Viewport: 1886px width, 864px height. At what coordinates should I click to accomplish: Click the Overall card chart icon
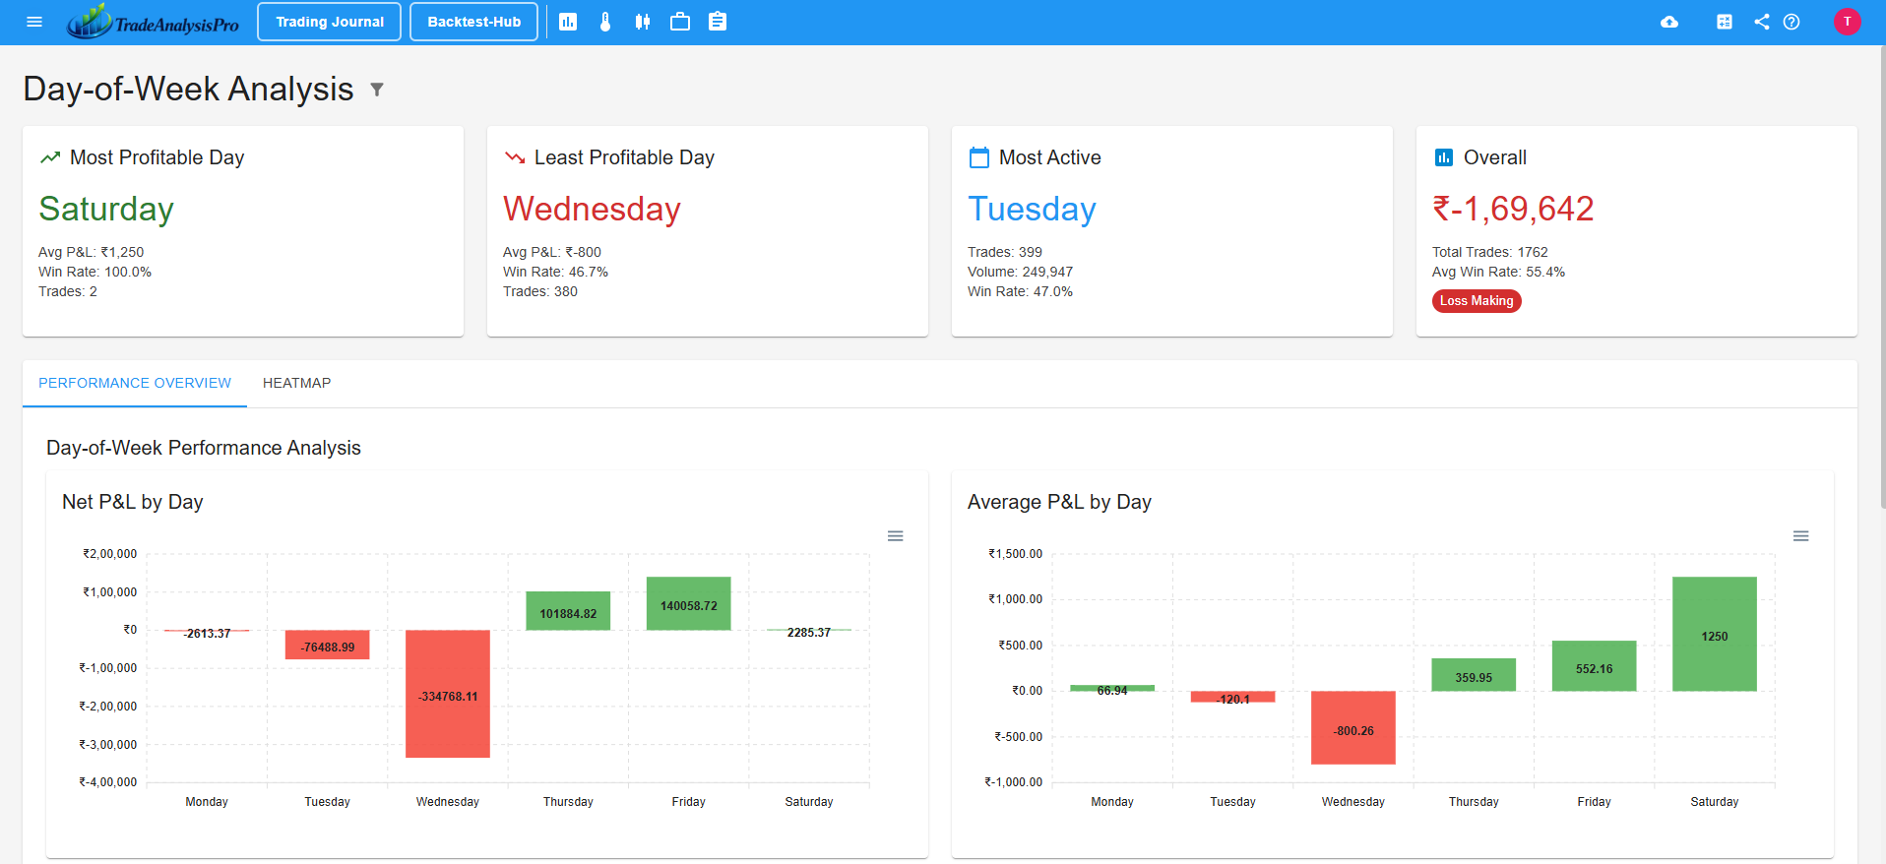tap(1444, 157)
